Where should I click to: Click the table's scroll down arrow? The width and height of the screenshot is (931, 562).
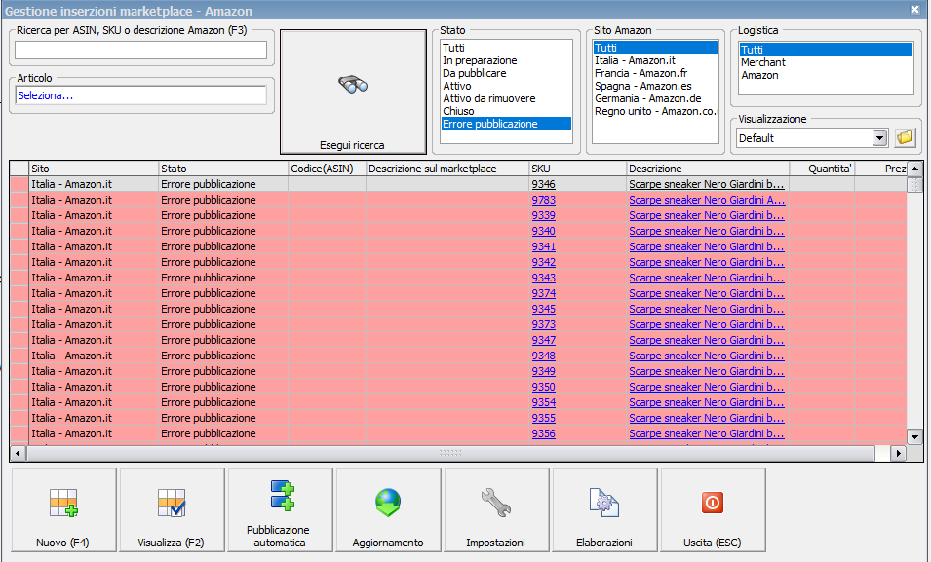coord(914,437)
